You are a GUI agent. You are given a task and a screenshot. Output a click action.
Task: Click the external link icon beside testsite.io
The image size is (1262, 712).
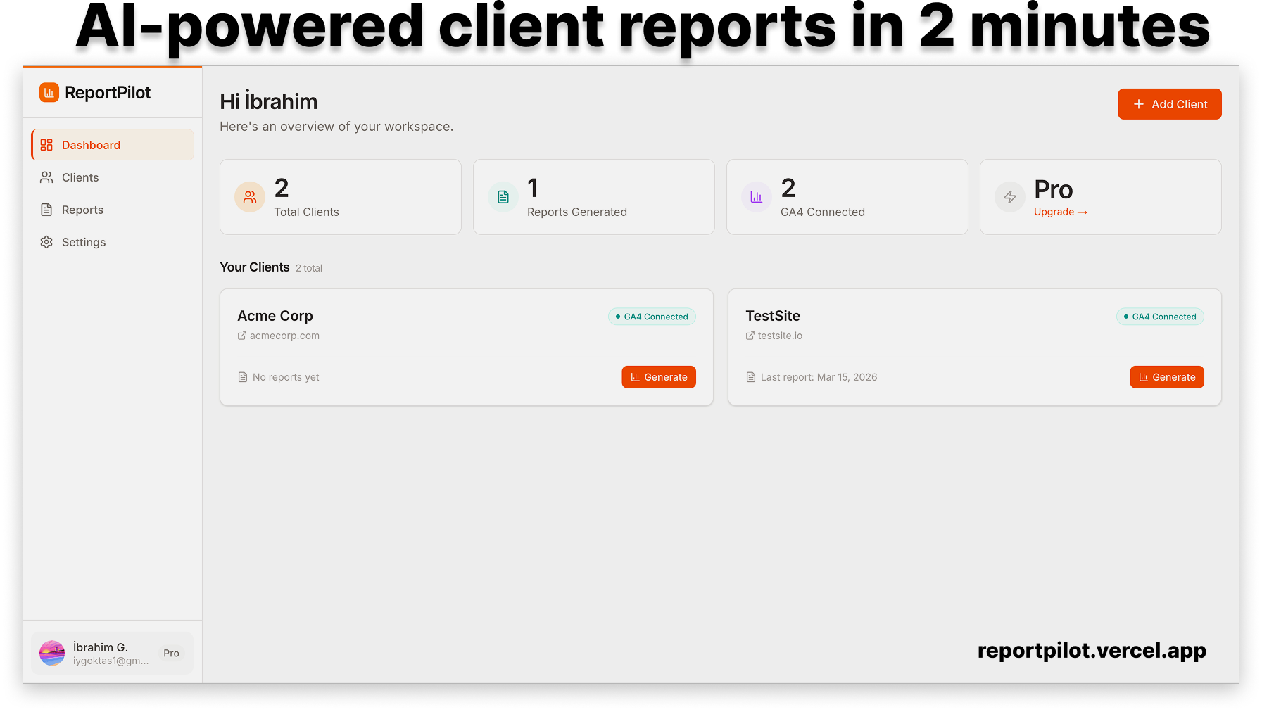coord(750,336)
